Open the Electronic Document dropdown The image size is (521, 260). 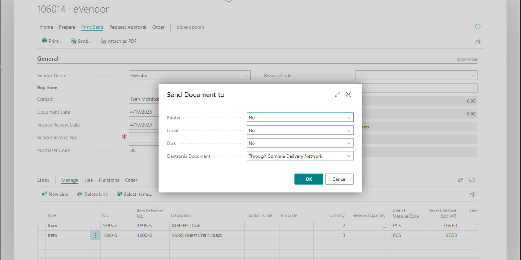click(300, 156)
